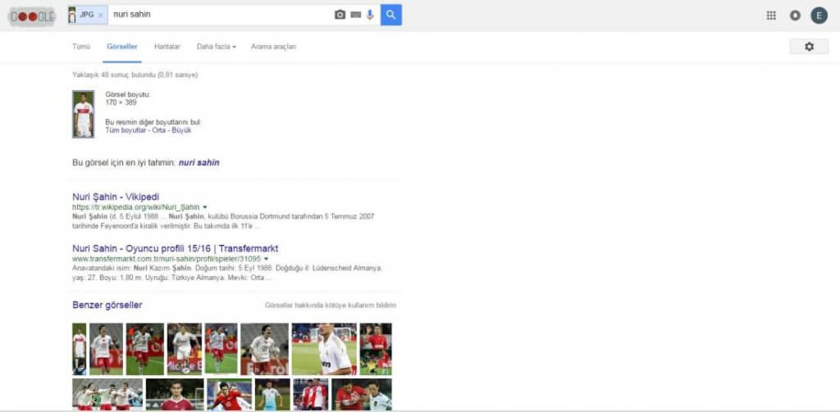This screenshot has width=840, height=412.
Task: Start voice search with microphone icon
Action: pos(370,15)
